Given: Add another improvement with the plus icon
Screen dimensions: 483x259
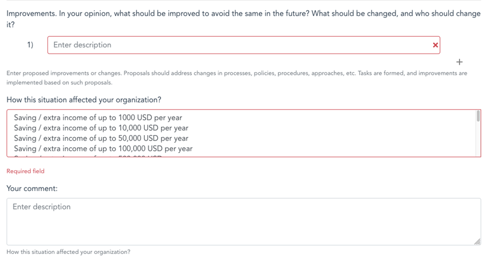Looking at the screenshot, I should [460, 62].
